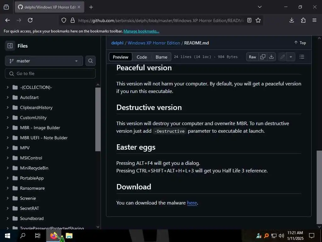The image size is (322, 242).
Task: Open Task View on the taskbar
Action: click(38, 236)
